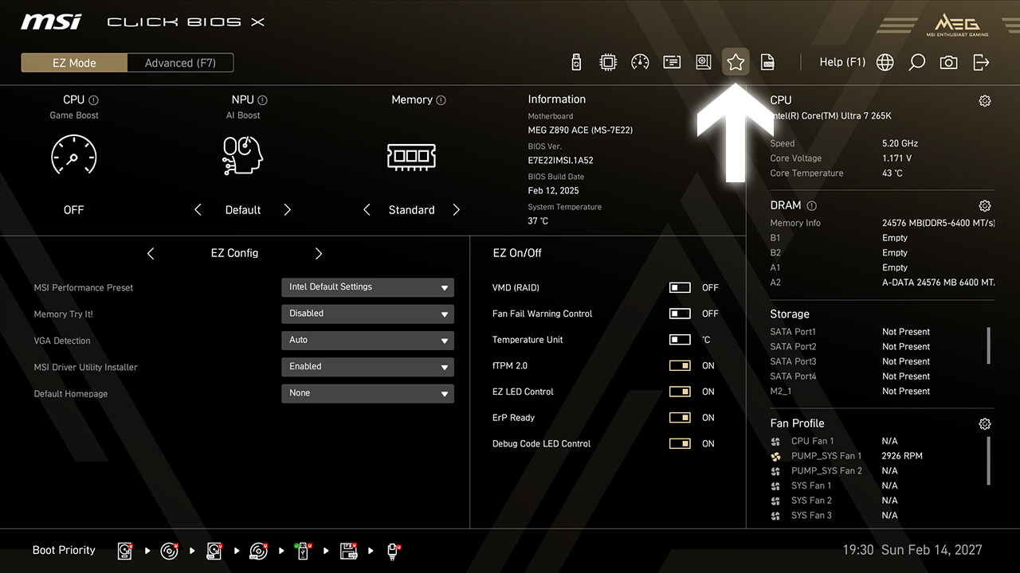Open the Default Homepage dropdown
Image resolution: width=1020 pixels, height=573 pixels.
pyautogui.click(x=367, y=393)
